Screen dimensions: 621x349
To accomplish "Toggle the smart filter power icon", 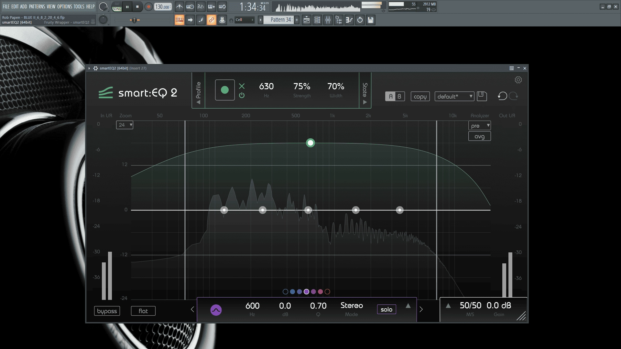I will (242, 95).
